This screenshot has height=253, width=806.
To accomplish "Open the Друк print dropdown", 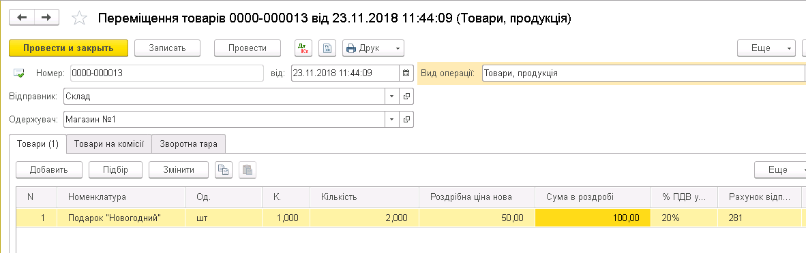I will 373,48.
